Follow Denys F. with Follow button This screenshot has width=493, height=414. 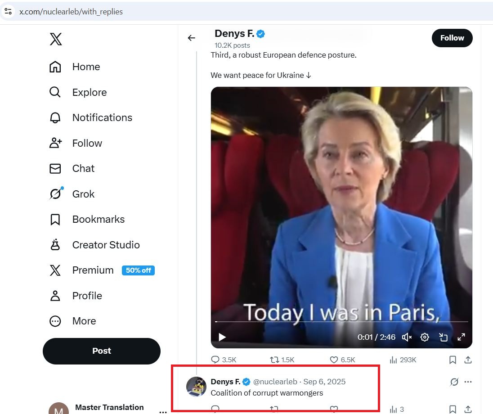click(x=452, y=38)
